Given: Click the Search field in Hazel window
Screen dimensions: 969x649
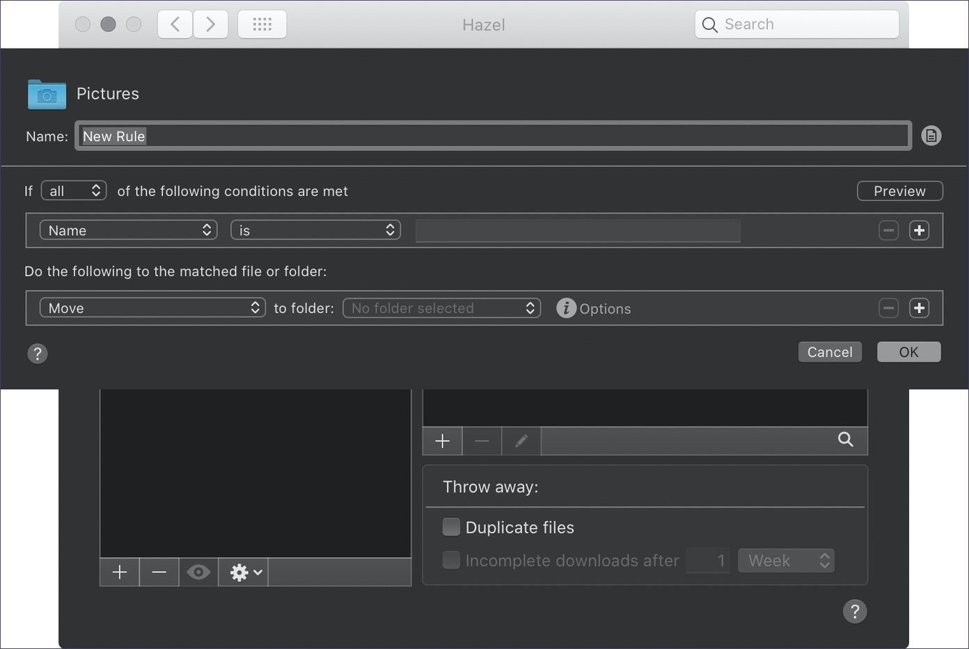Looking at the screenshot, I should 796,24.
